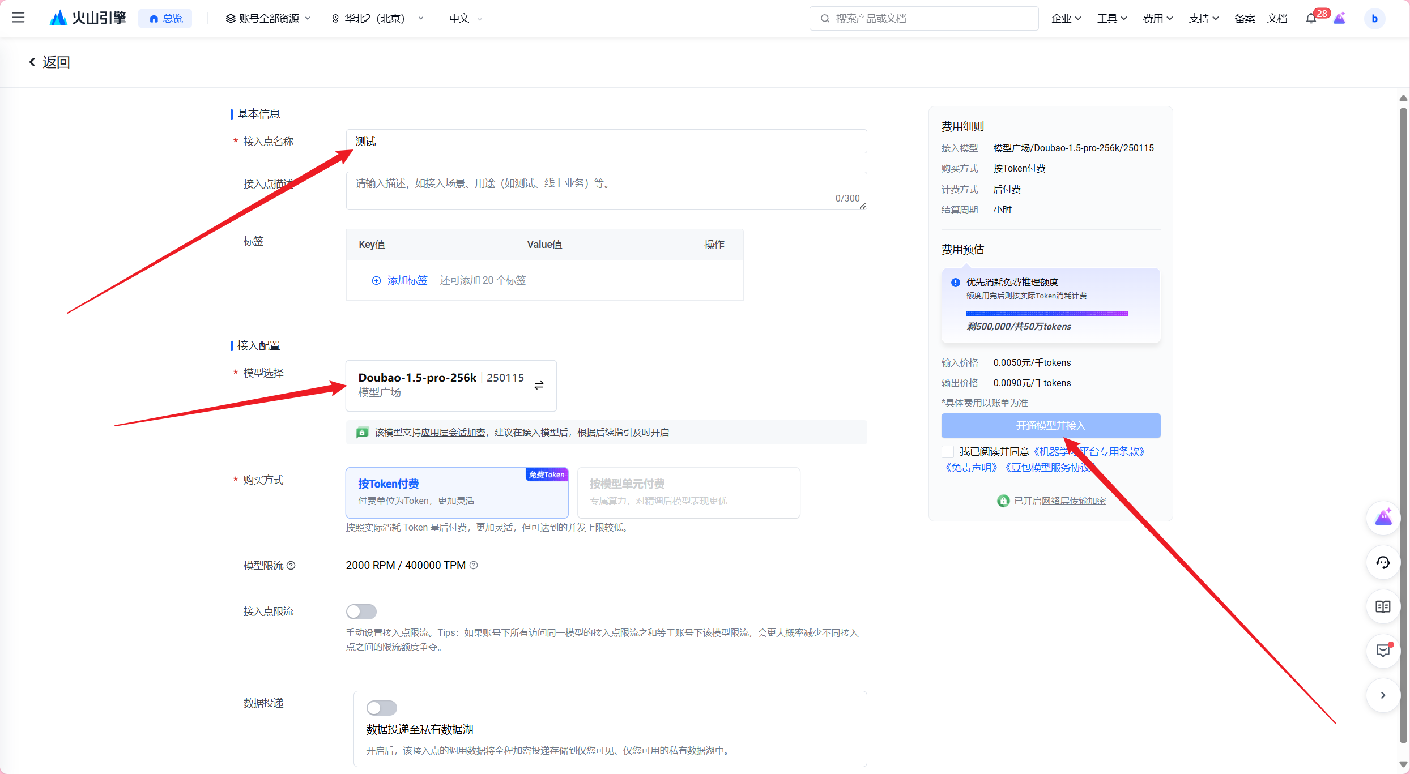Viewport: 1410px width, 774px height.
Task: Open the 支持 menu
Action: point(1203,19)
